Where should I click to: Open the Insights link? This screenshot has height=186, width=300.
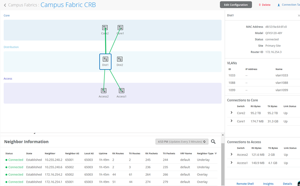[x=268, y=184]
